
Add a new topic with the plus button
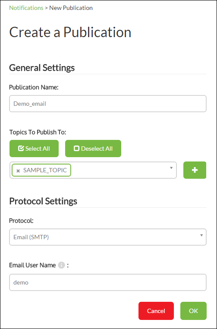point(195,170)
